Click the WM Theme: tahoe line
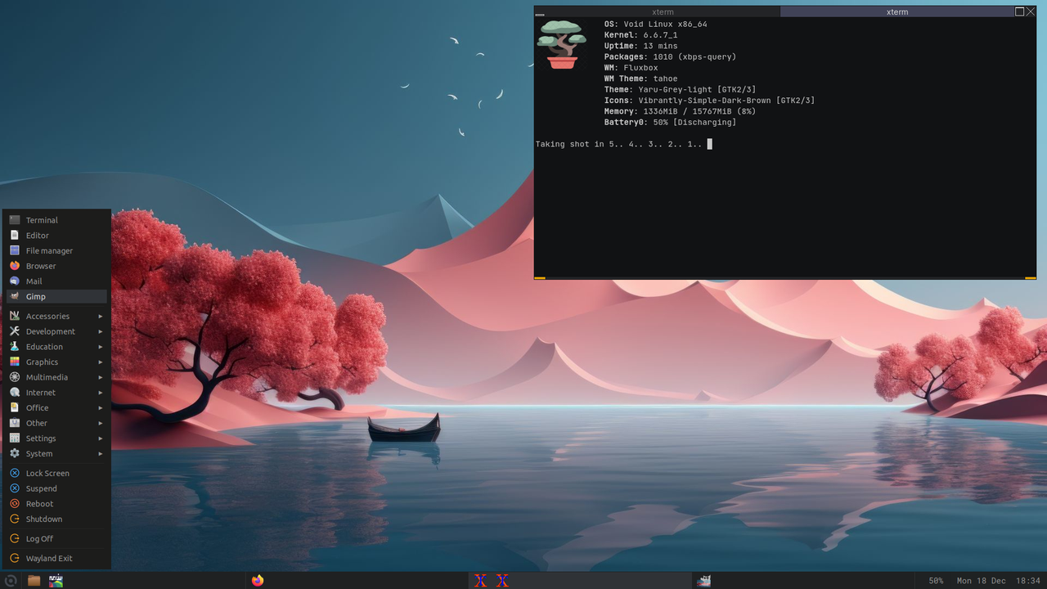Image resolution: width=1047 pixels, height=589 pixels. pos(641,79)
